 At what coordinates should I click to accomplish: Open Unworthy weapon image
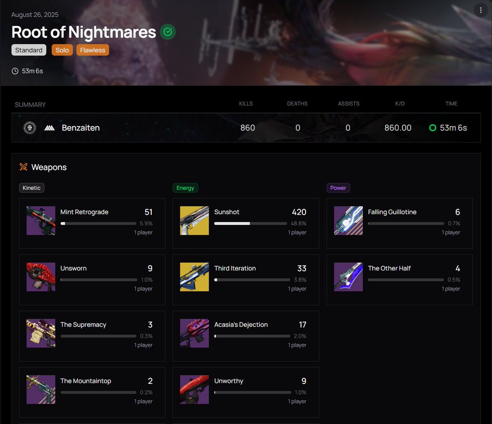coord(194,390)
